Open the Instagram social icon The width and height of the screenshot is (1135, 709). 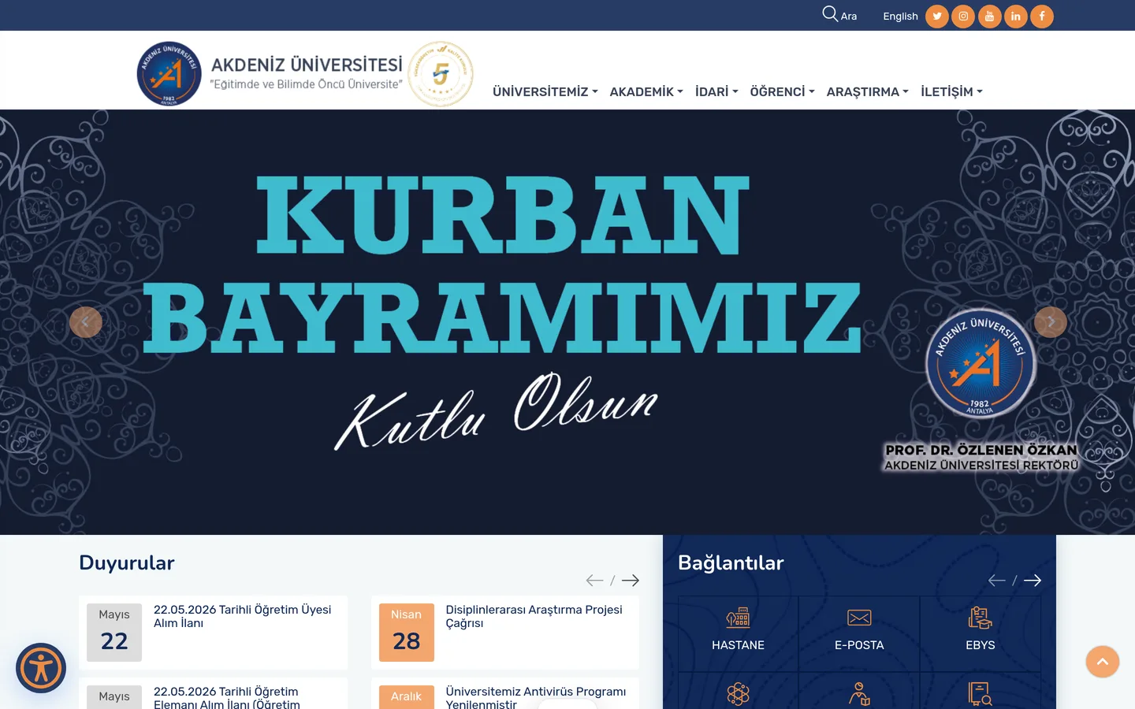coord(963,16)
